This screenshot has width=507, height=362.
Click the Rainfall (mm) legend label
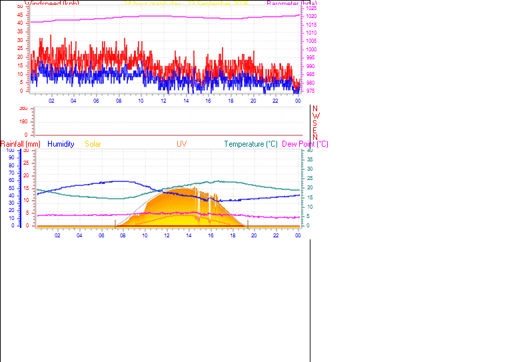21,144
